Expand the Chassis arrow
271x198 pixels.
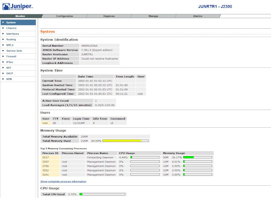[x=3, y=28]
